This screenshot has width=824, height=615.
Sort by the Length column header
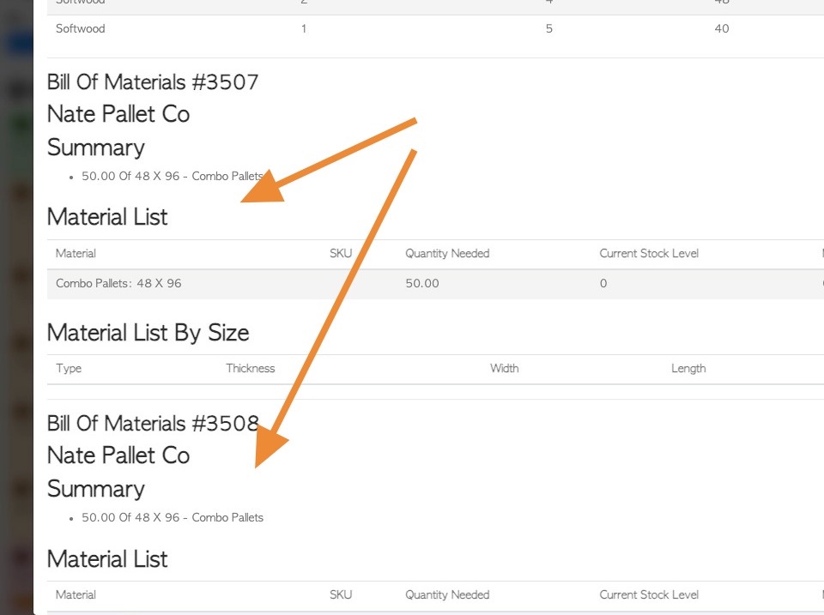(688, 368)
